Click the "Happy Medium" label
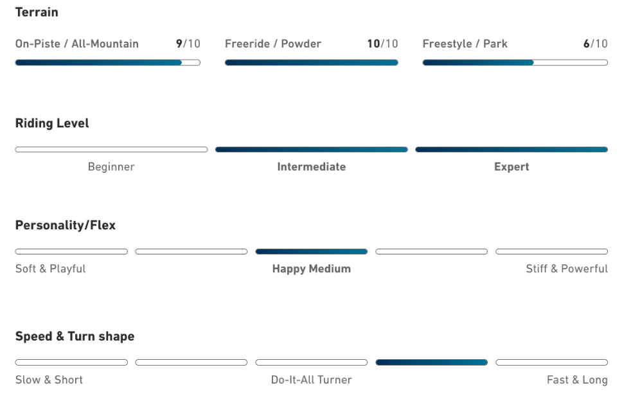This screenshot has width=633, height=399. click(x=311, y=269)
